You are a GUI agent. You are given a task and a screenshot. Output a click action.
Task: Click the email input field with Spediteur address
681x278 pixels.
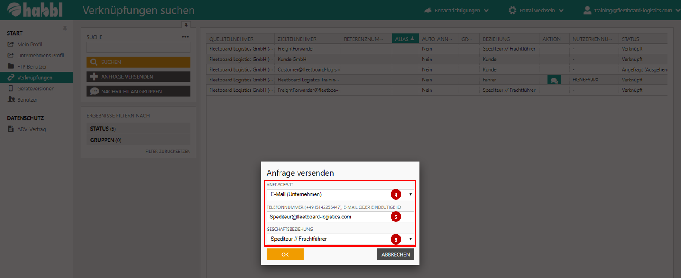click(328, 217)
